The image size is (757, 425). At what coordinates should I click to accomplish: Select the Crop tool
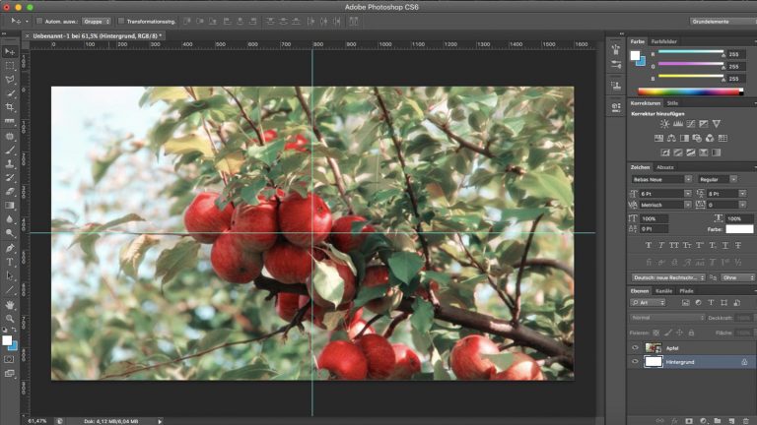click(x=10, y=107)
